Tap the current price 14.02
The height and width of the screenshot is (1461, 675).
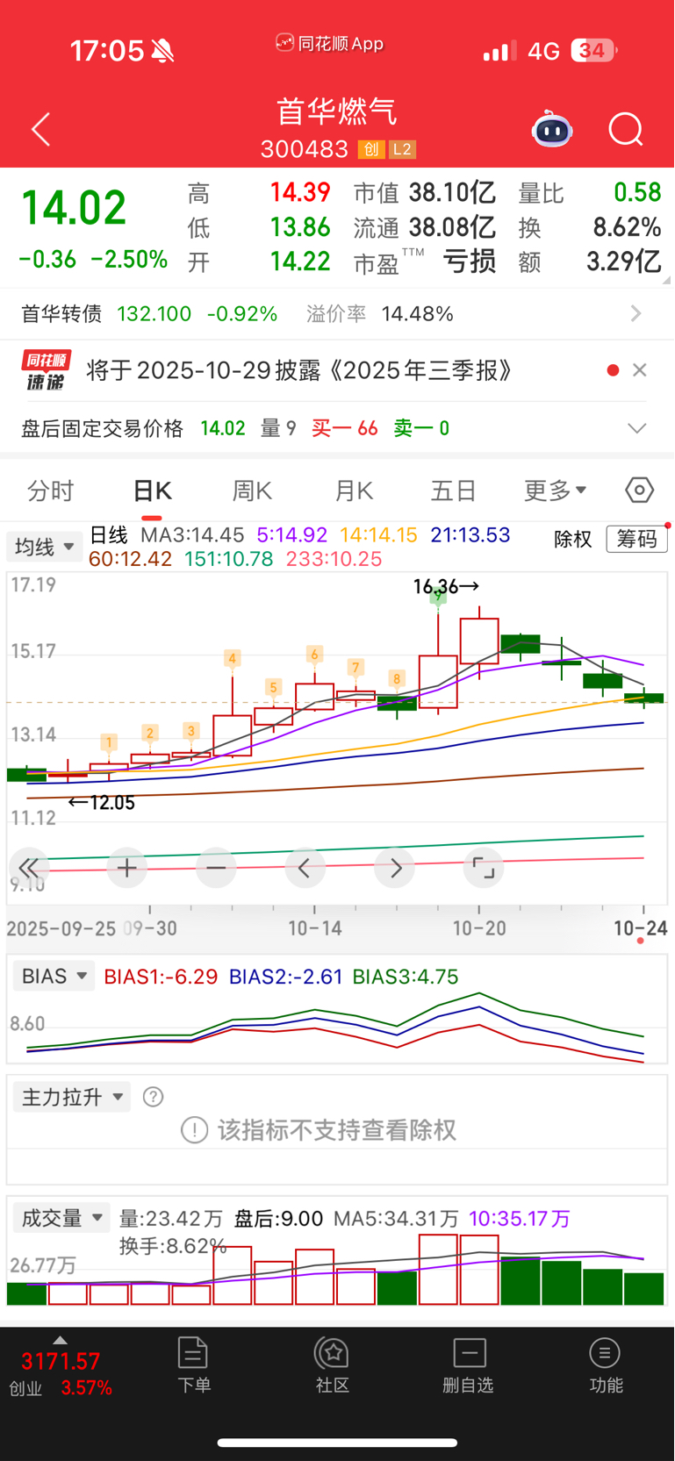point(74,208)
